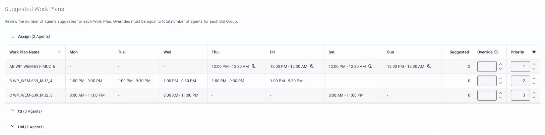Click the Override info icon

coord(496,52)
